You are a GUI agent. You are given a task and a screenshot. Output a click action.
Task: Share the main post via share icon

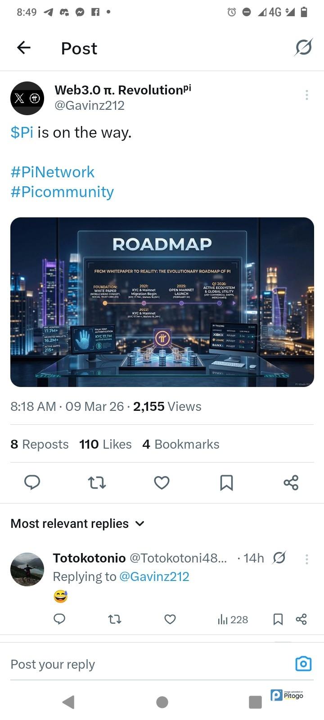pyautogui.click(x=291, y=482)
